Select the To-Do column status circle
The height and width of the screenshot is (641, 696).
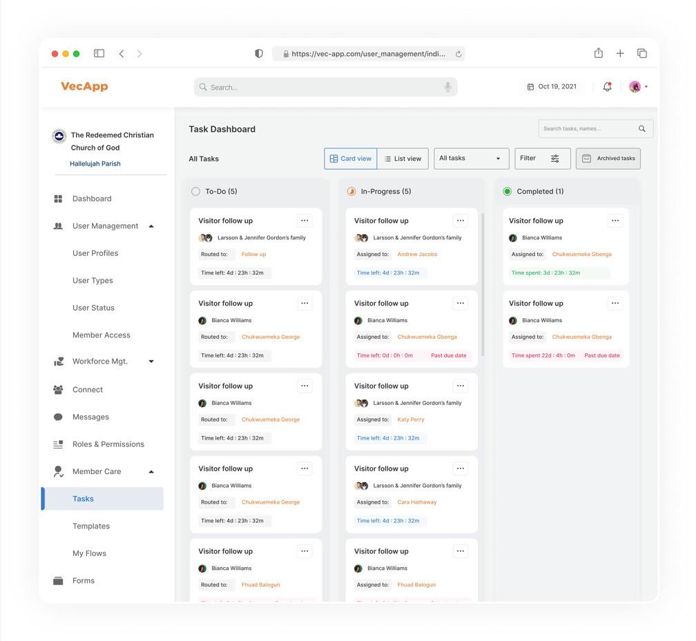coord(195,192)
